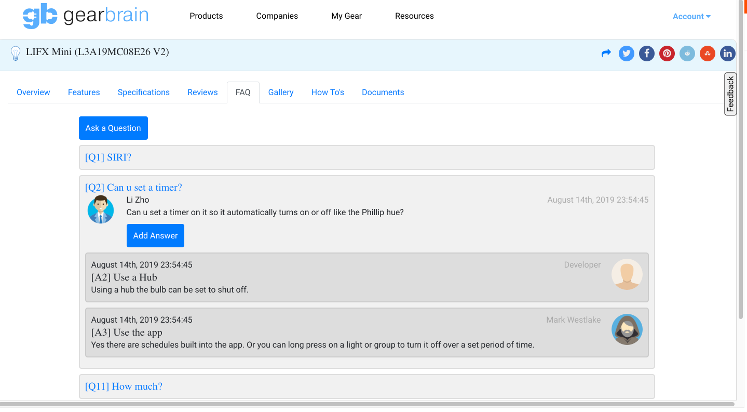The image size is (747, 412).
Task: Click Li Zho's avatar
Action: pos(101,210)
